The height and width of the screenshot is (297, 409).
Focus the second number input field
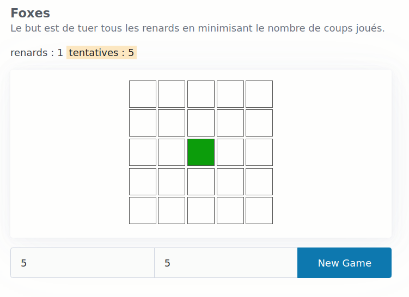225,263
